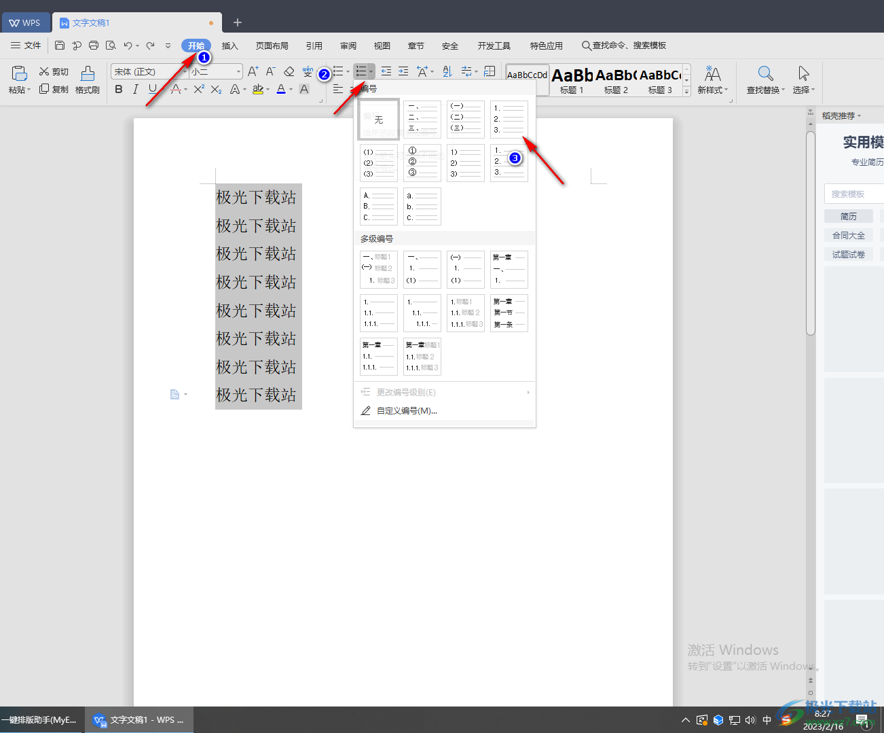
Task: Apply the 标题 2 style
Action: [616, 80]
